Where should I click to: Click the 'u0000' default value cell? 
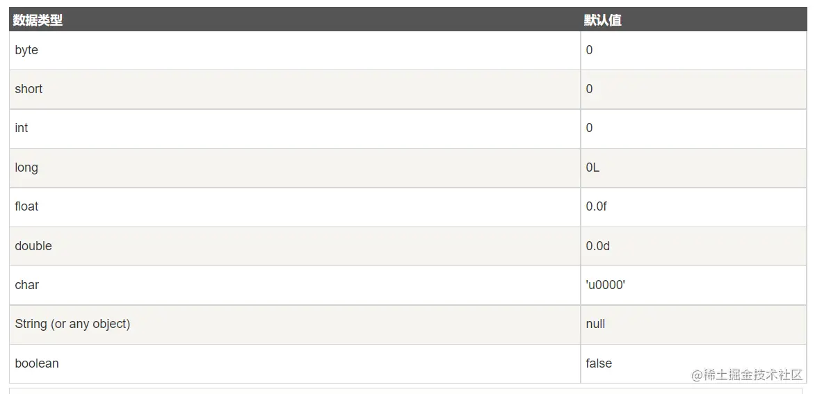click(605, 285)
